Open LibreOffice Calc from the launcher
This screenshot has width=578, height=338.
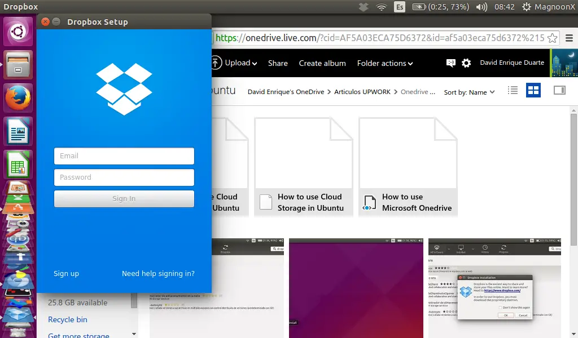click(18, 164)
